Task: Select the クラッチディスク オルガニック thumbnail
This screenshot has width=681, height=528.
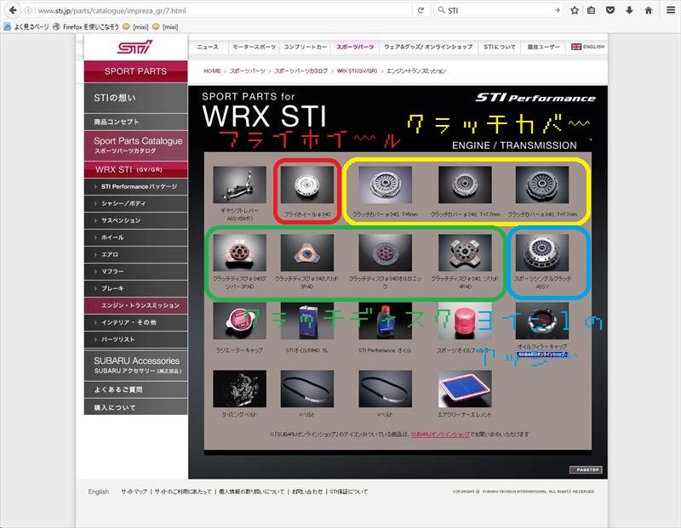Action: pos(386,253)
